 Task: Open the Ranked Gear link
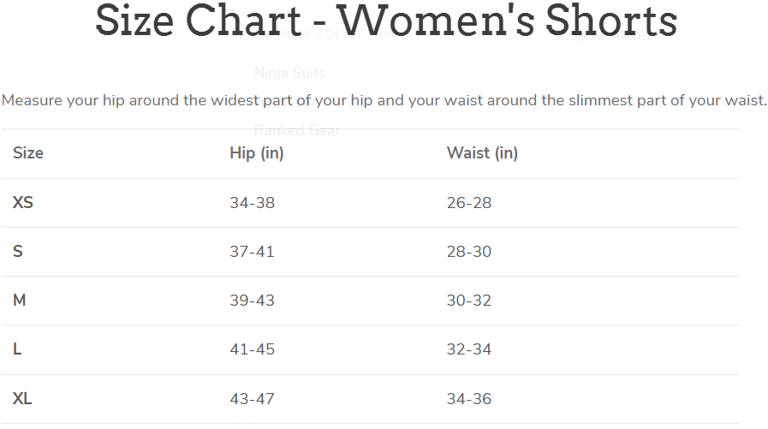[x=297, y=130]
